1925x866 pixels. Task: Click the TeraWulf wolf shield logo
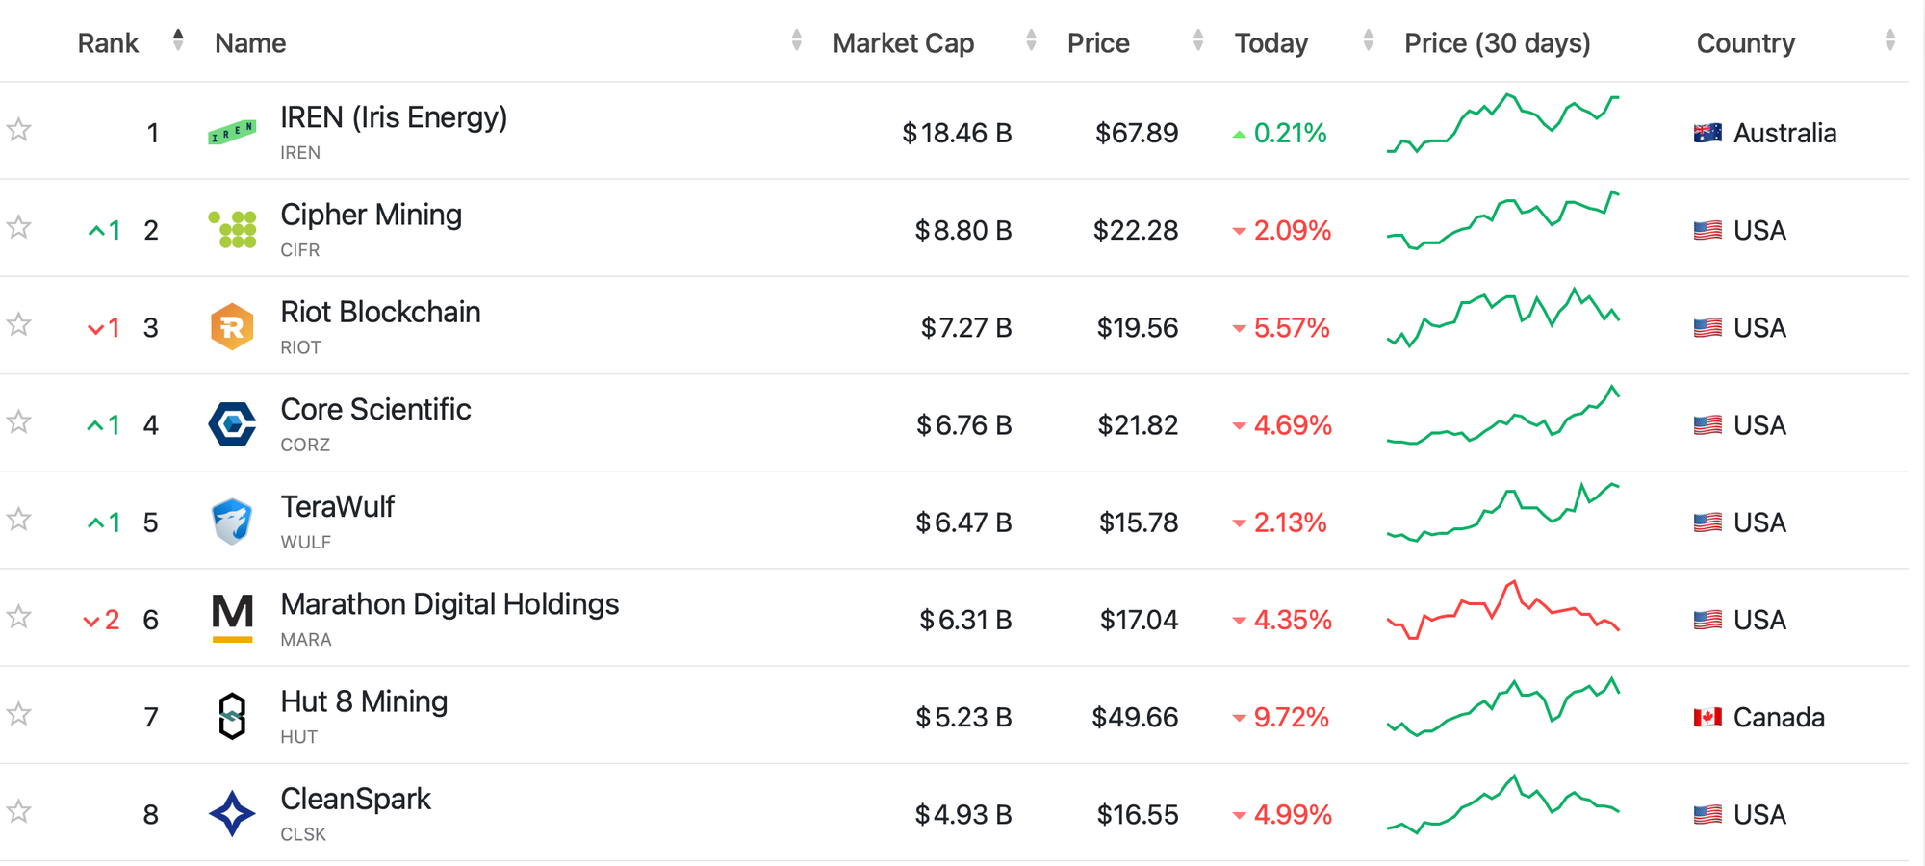tap(232, 522)
